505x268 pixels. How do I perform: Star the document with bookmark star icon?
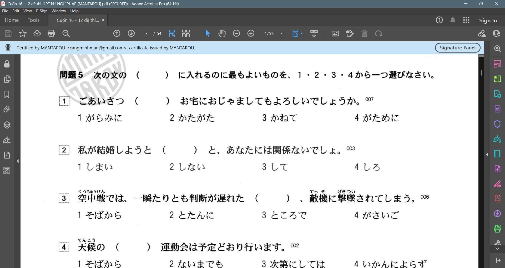[x=23, y=33]
